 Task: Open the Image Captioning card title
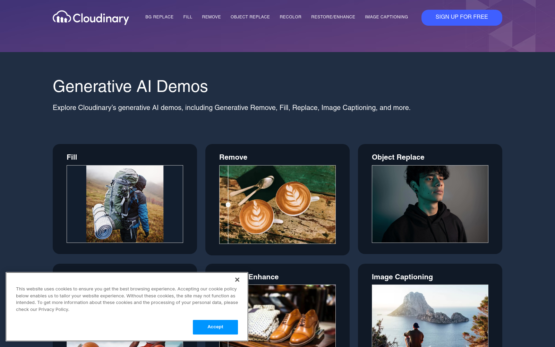point(402,277)
